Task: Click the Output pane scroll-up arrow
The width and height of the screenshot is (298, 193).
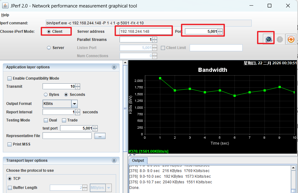Action: point(293,168)
